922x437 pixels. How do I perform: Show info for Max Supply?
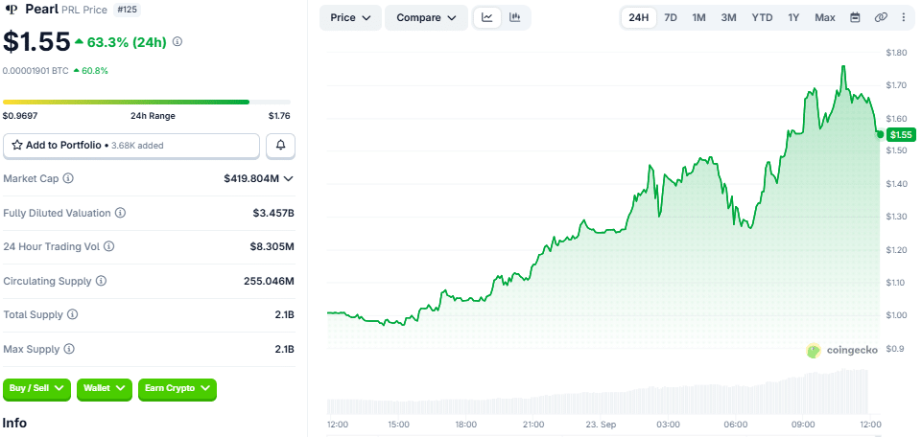click(69, 350)
